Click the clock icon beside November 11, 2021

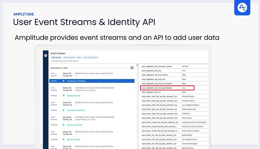[132, 68]
